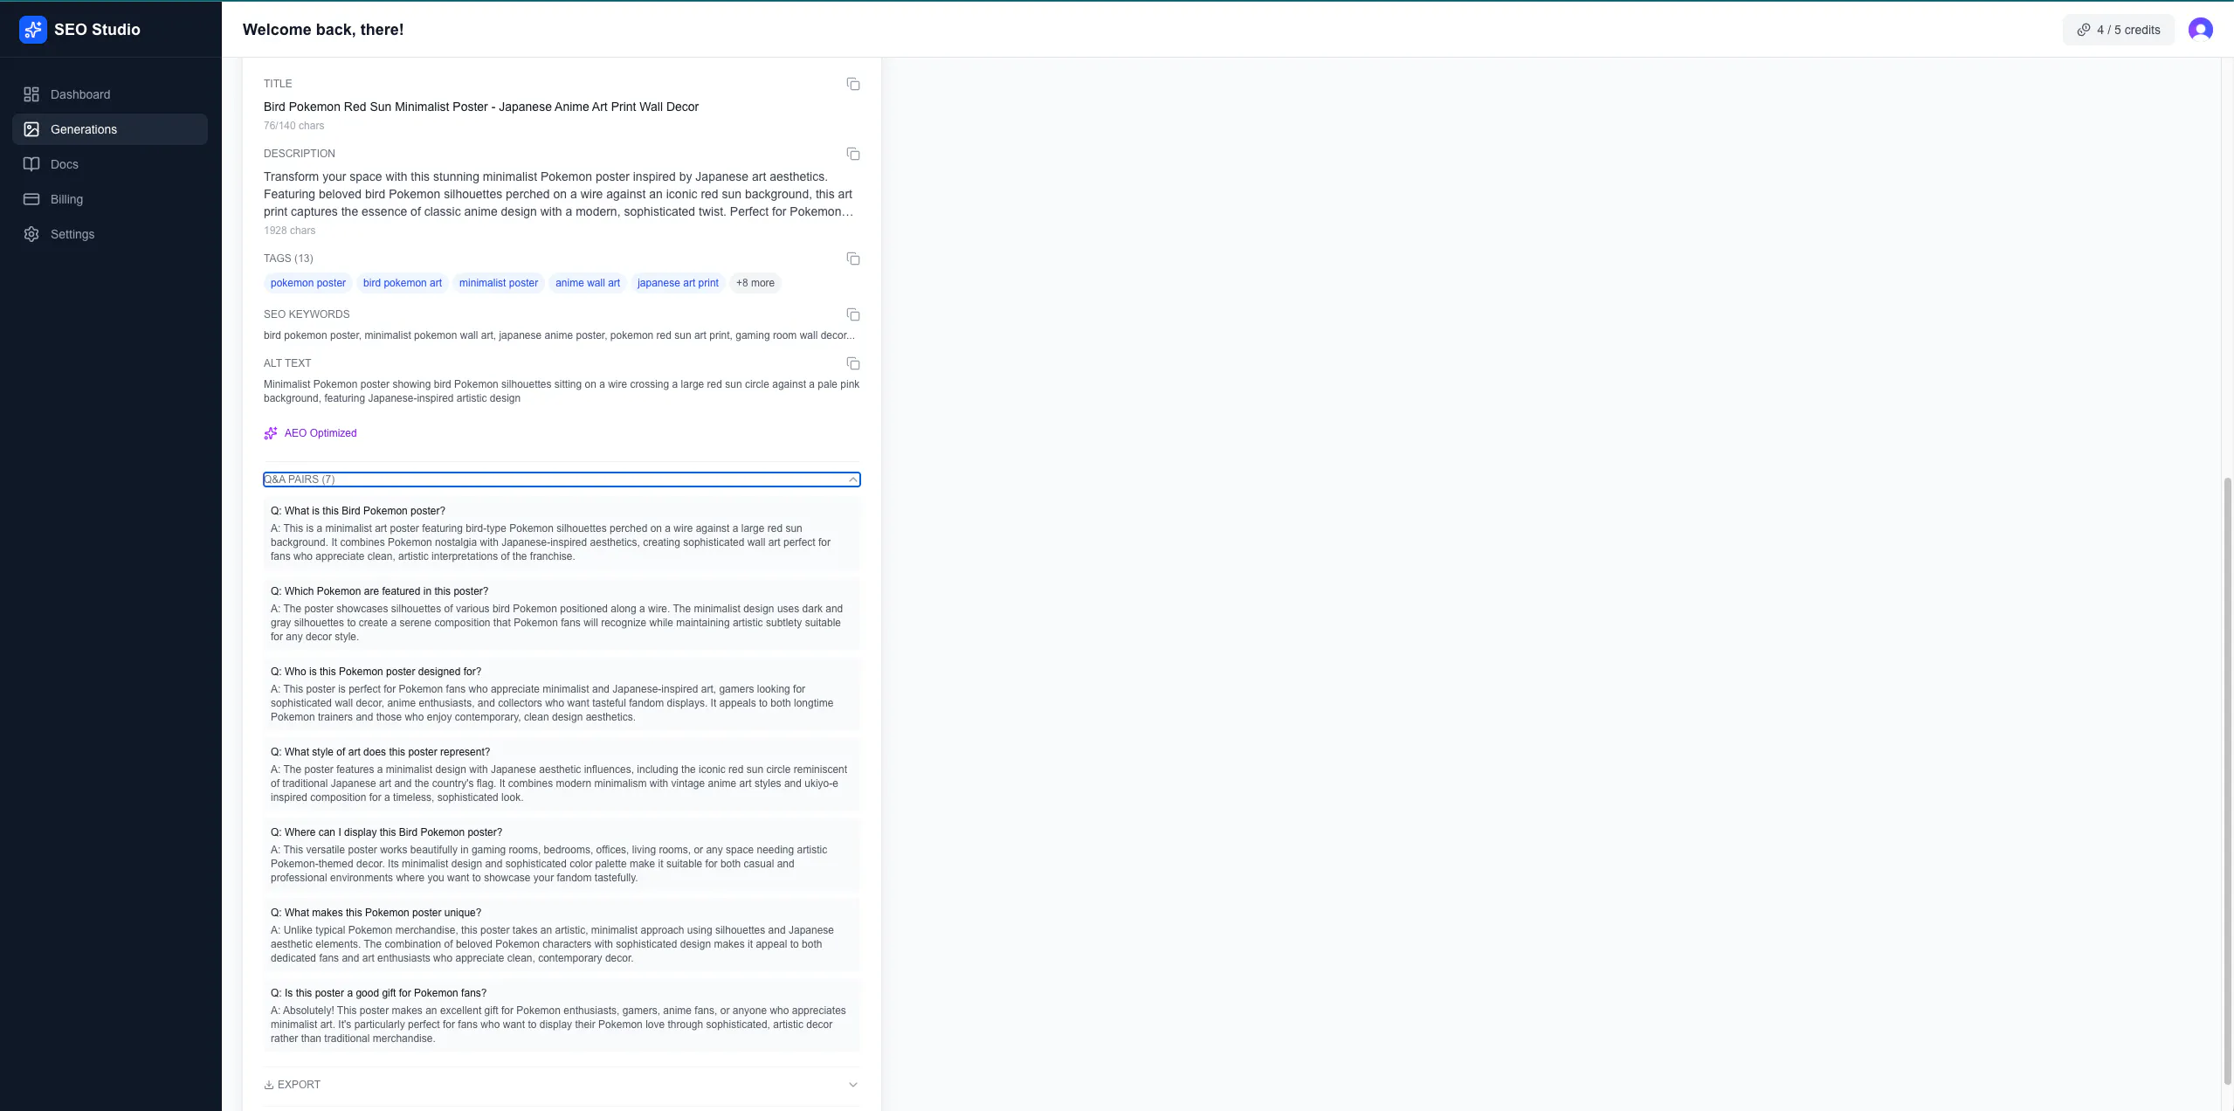
Task: Click the Billing card icon in sidebar
Action: pyautogui.click(x=31, y=199)
